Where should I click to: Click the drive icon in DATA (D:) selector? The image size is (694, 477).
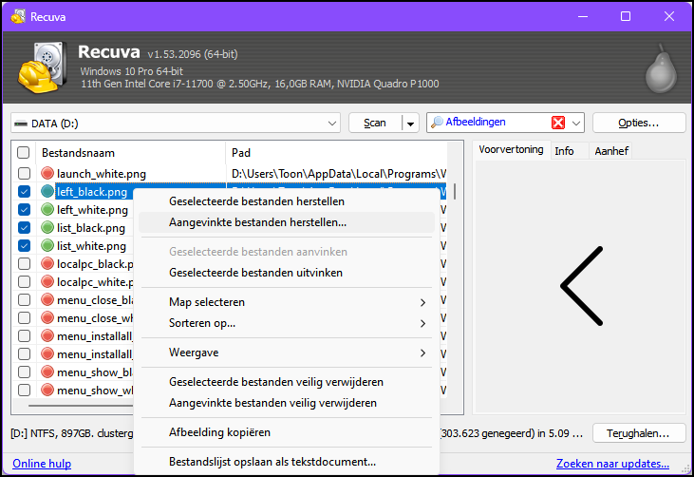(x=20, y=124)
